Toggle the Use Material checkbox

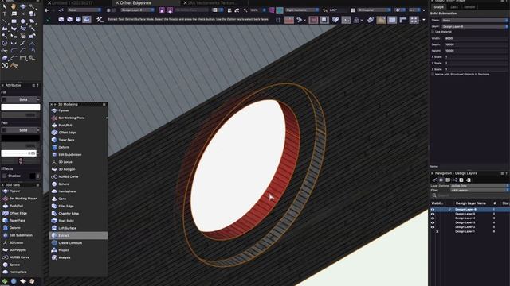(433, 32)
